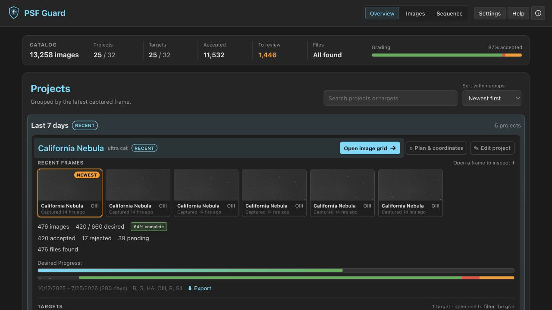This screenshot has width=552, height=310.
Task: Click the TARGETS section label
Action: tap(50, 307)
